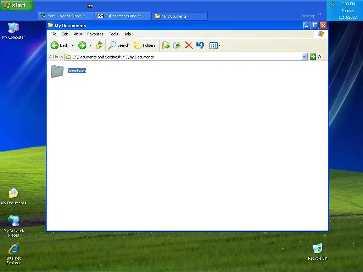Minimize the My Documents window
This screenshot has height=272, width=363.
tap(307, 25)
